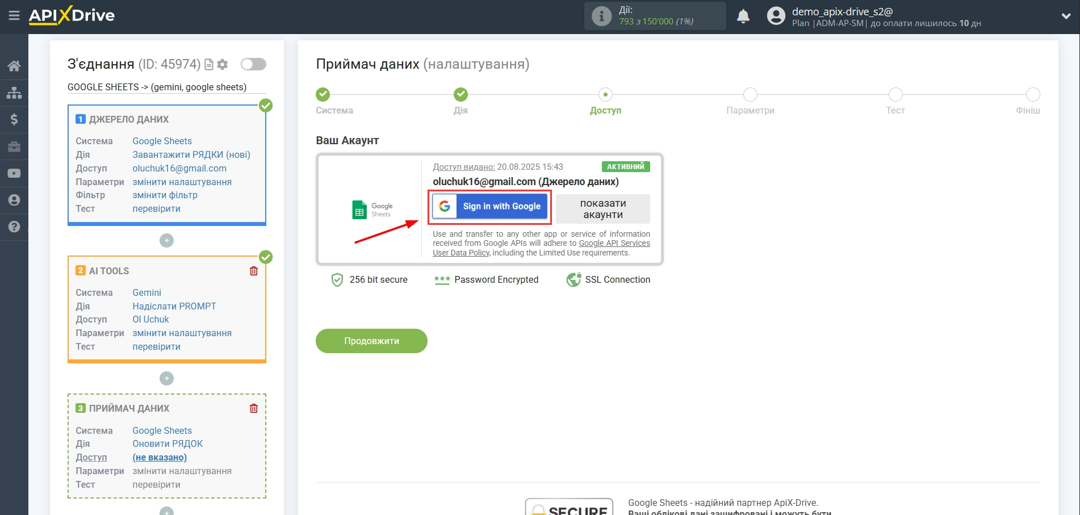
Task: Open Gemini system link
Action: click(146, 292)
